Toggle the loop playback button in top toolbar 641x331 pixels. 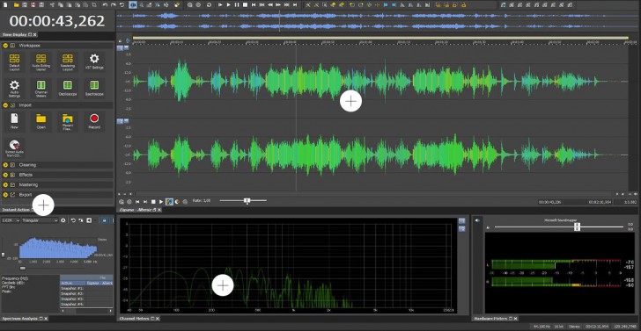point(209,5)
